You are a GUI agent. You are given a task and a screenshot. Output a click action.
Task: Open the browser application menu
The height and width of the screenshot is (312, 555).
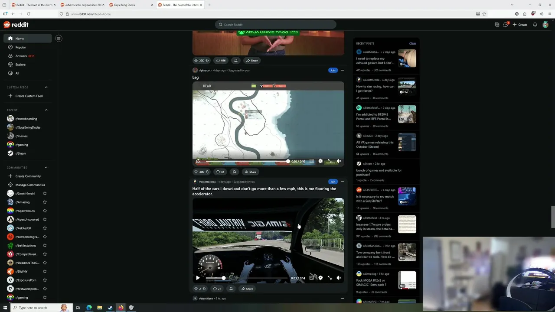pyautogui.click(x=550, y=13)
